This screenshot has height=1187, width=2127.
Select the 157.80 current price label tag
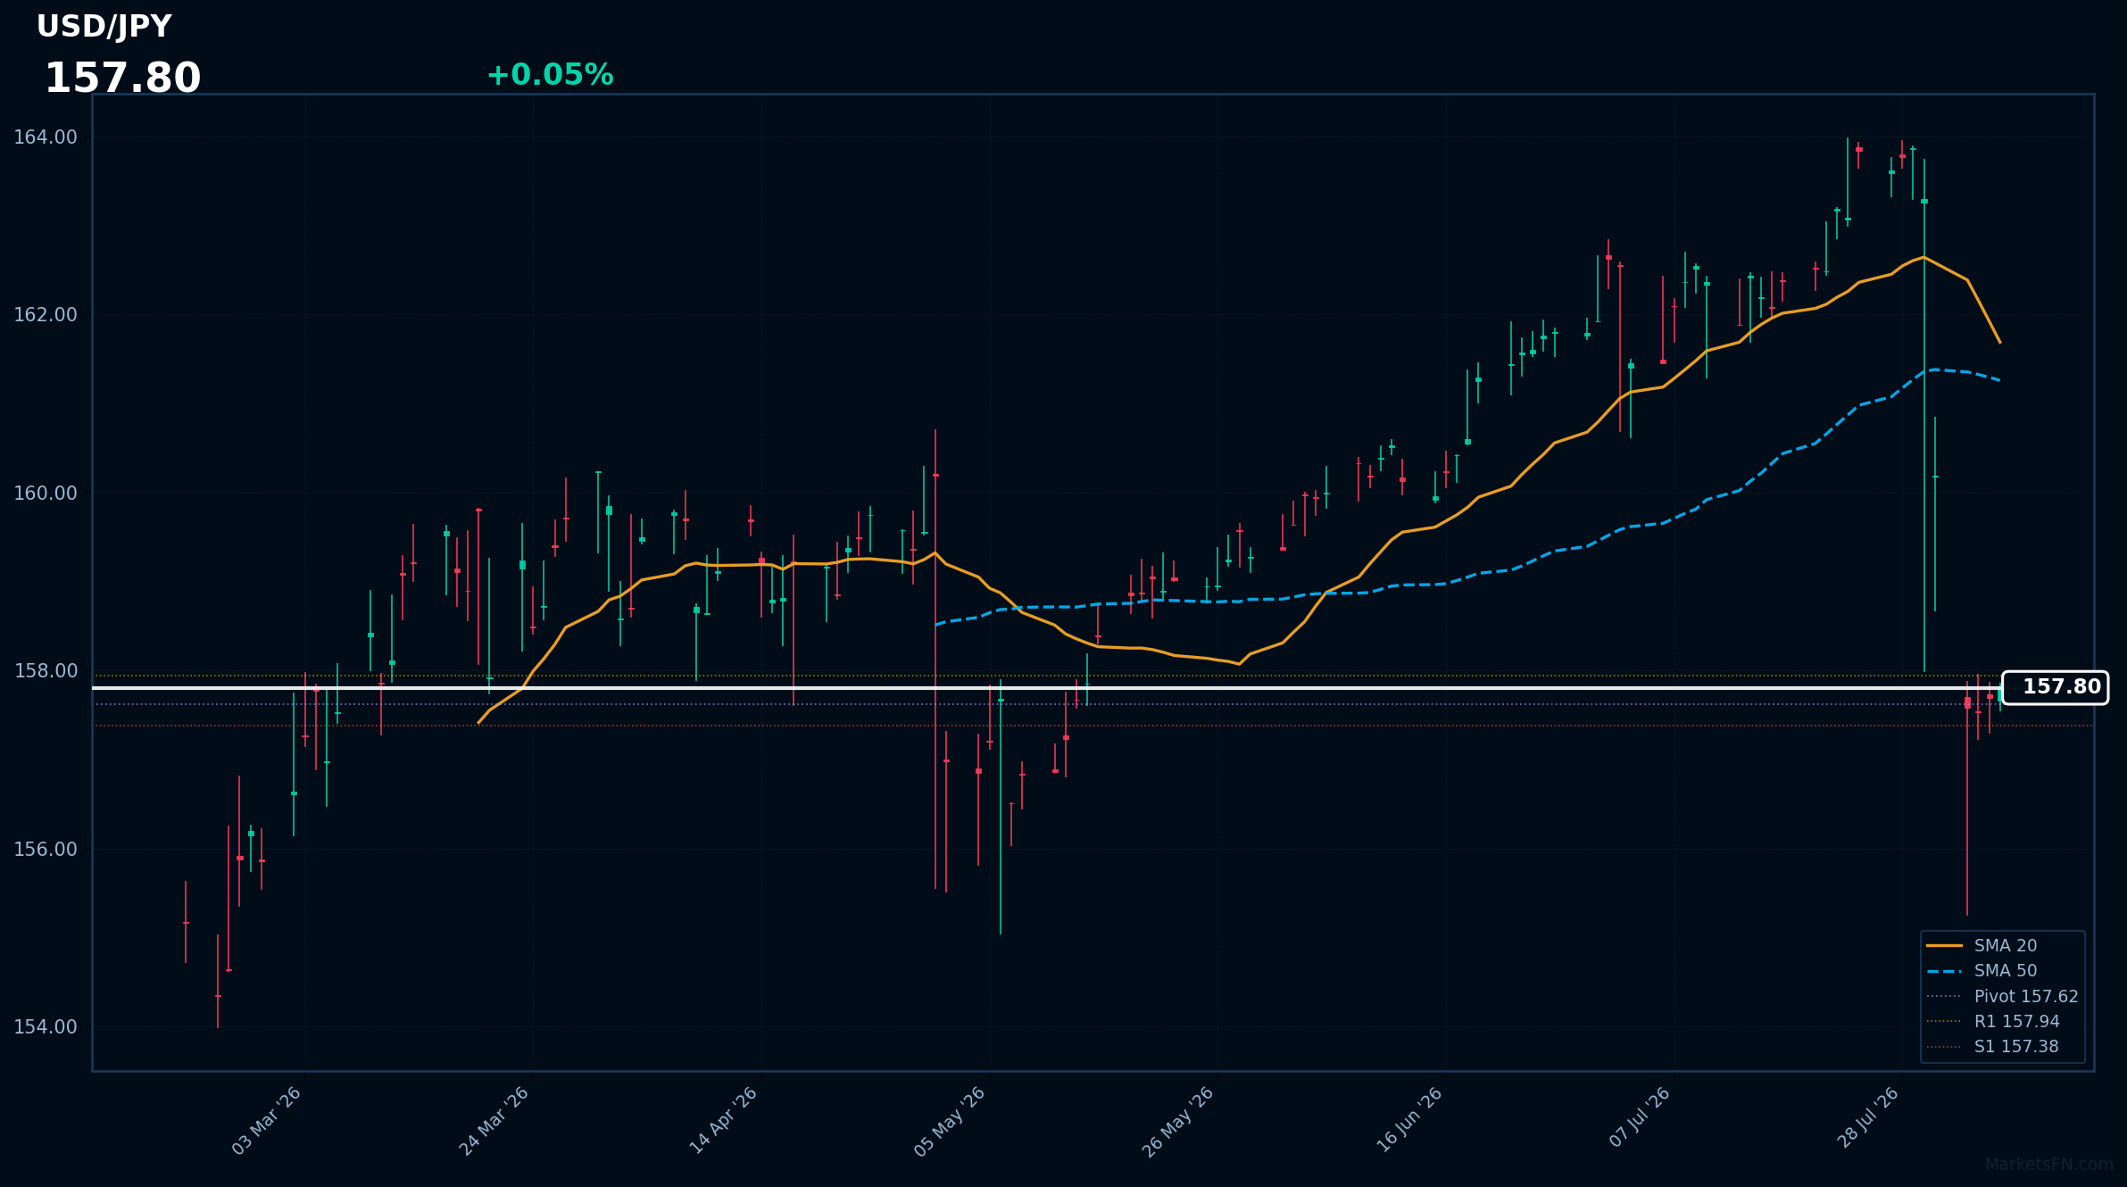point(2056,687)
